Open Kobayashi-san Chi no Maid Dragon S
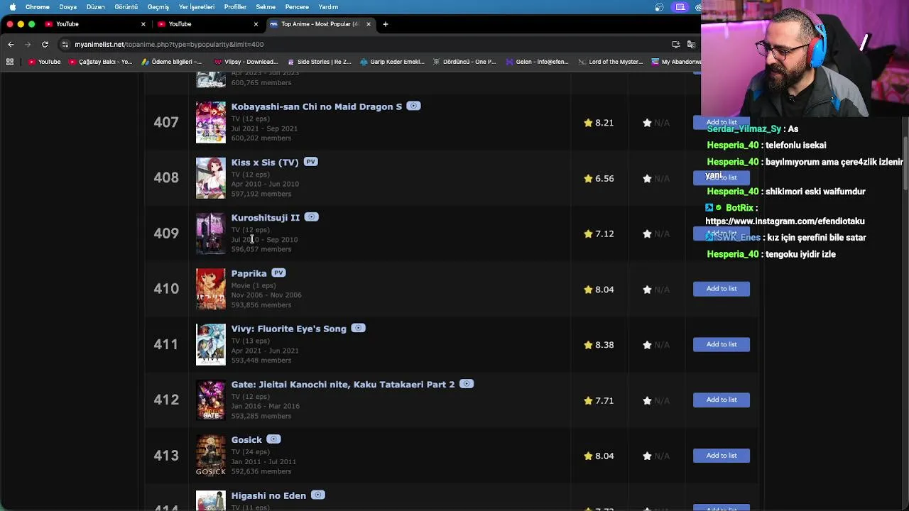 click(316, 106)
